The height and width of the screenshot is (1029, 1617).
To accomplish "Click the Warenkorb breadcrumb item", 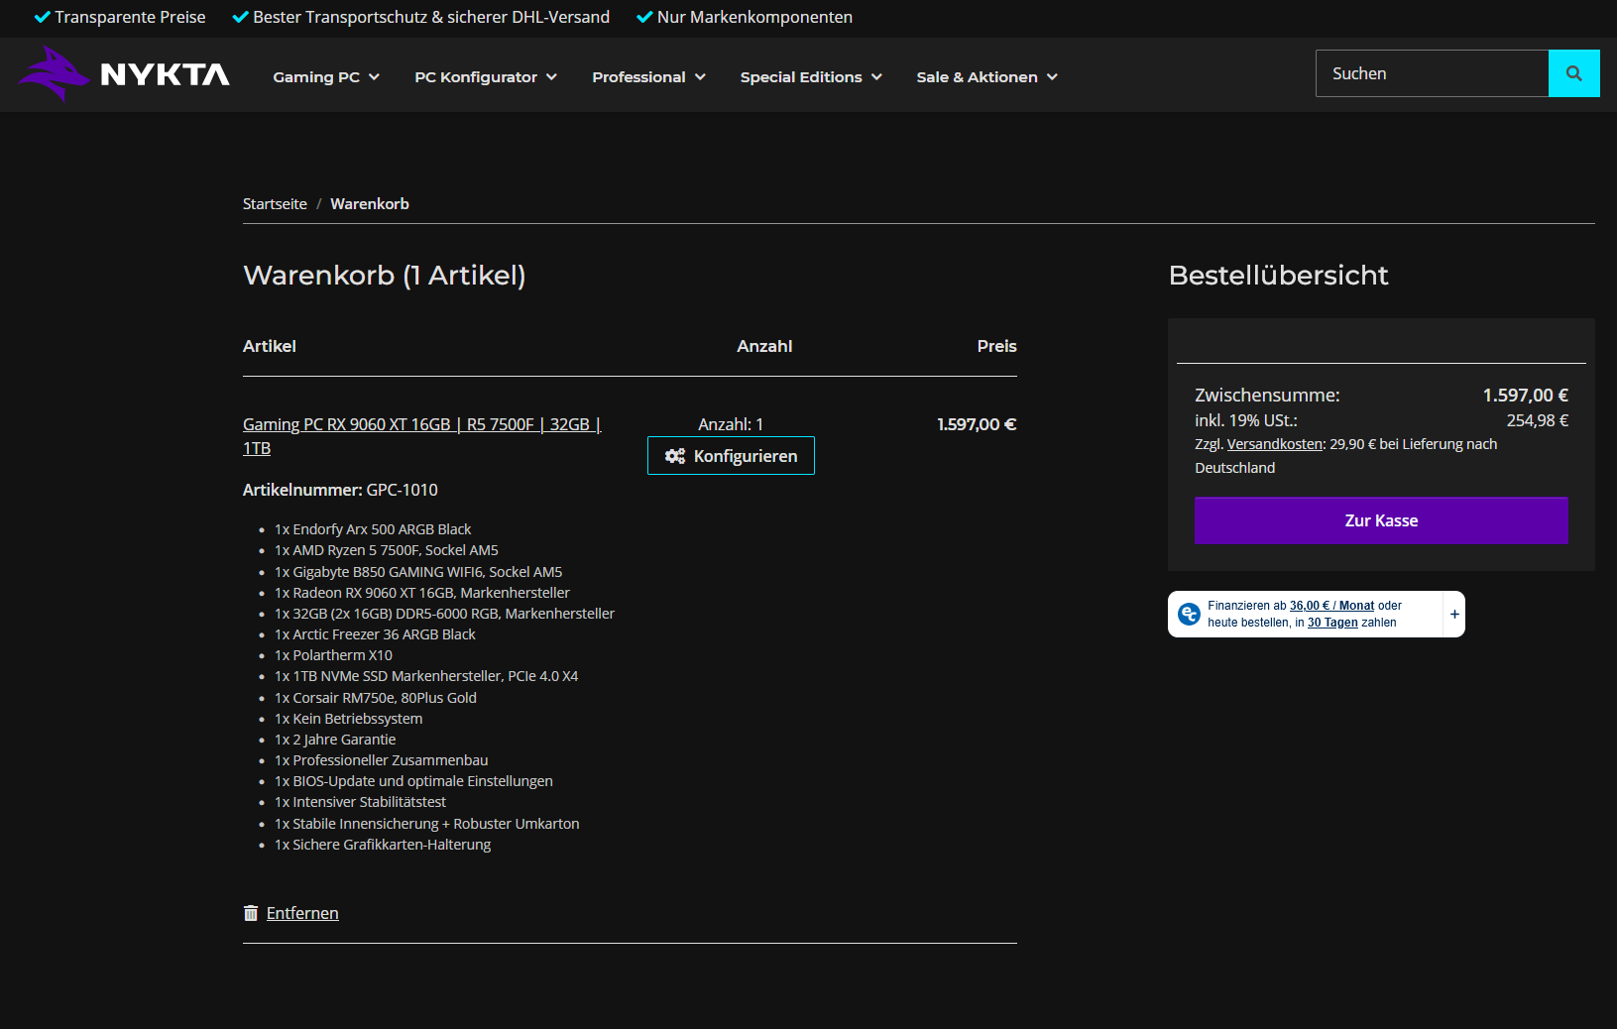I will point(370,204).
